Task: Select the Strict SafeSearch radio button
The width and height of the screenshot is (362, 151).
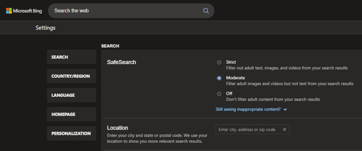Action: [x=219, y=62]
